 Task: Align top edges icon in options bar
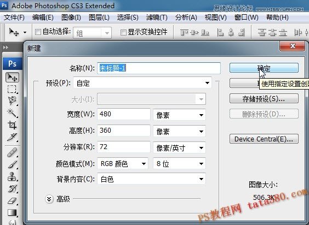click(185, 32)
